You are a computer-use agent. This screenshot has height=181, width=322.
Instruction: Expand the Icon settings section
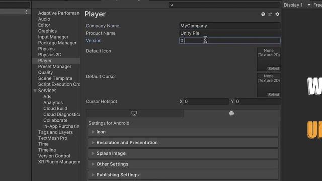pyautogui.click(x=183, y=132)
